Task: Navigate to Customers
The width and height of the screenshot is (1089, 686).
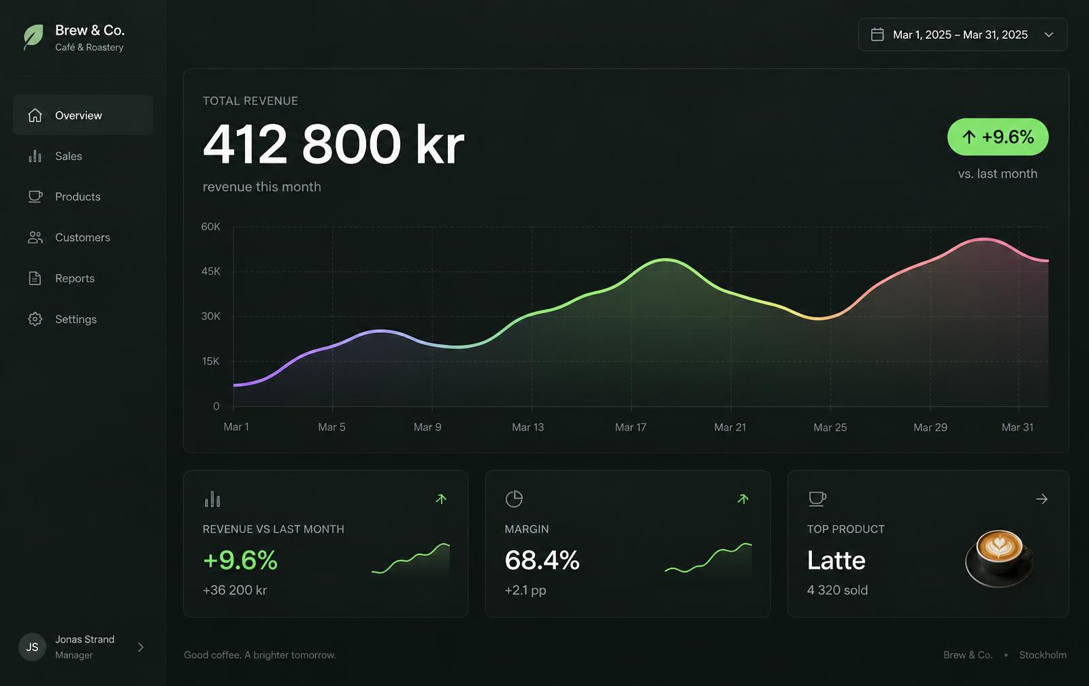Action: 83,238
